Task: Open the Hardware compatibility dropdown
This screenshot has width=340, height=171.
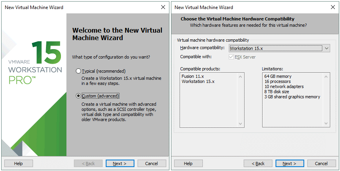Action: tap(327, 48)
